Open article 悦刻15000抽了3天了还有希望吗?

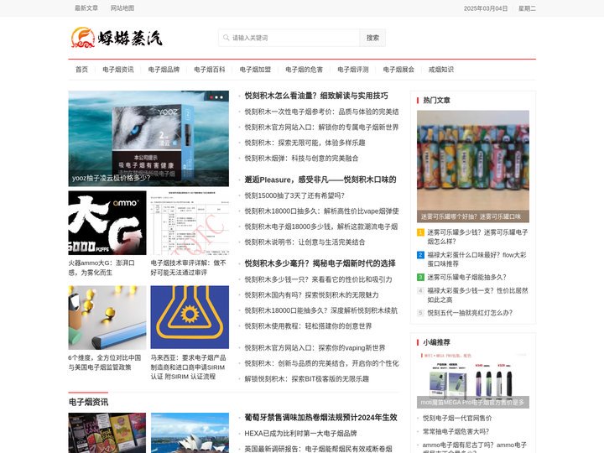[x=294, y=195]
